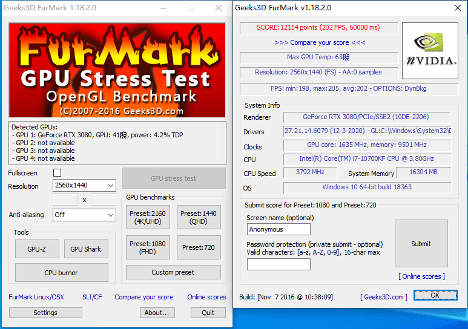The width and height of the screenshot is (468, 329).
Task: Click the Screen name input field
Action: 279,229
